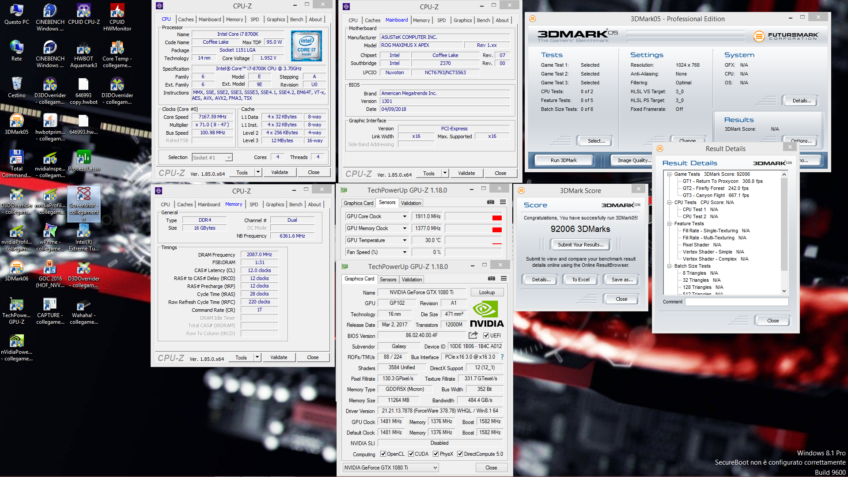The height and width of the screenshot is (477, 848).
Task: Open Total Commander desktop shortcut
Action: [x=16, y=164]
